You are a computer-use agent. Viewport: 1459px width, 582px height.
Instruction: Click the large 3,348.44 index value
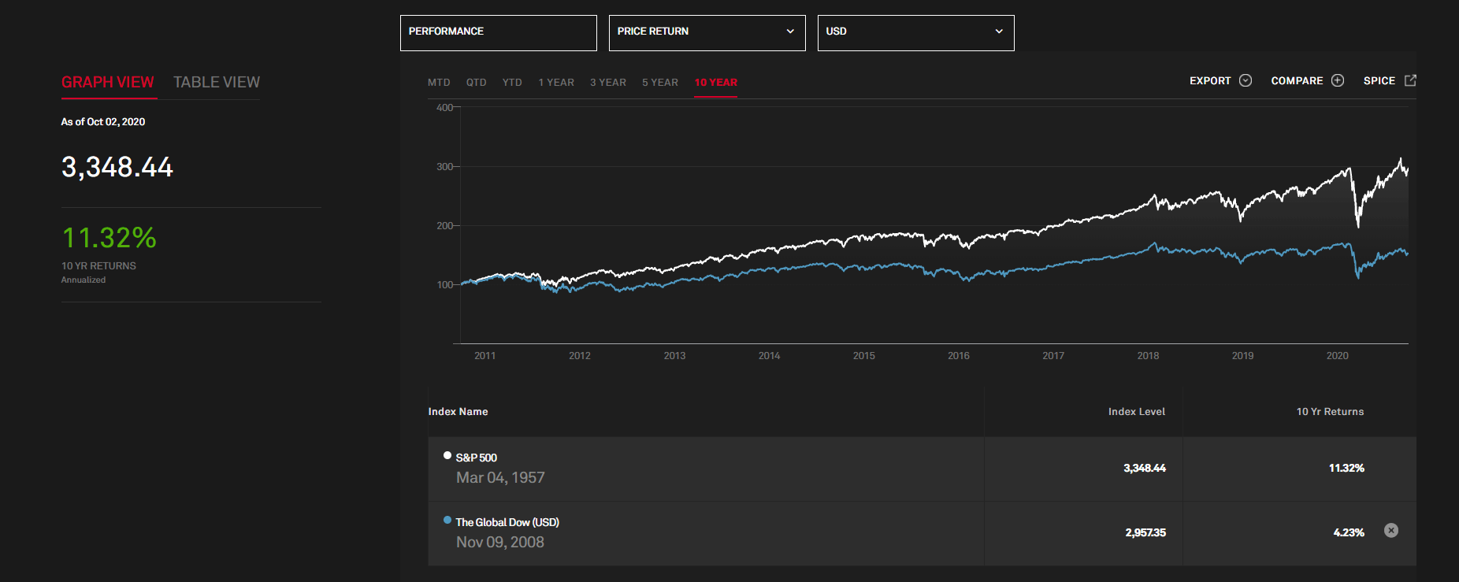[x=117, y=167]
